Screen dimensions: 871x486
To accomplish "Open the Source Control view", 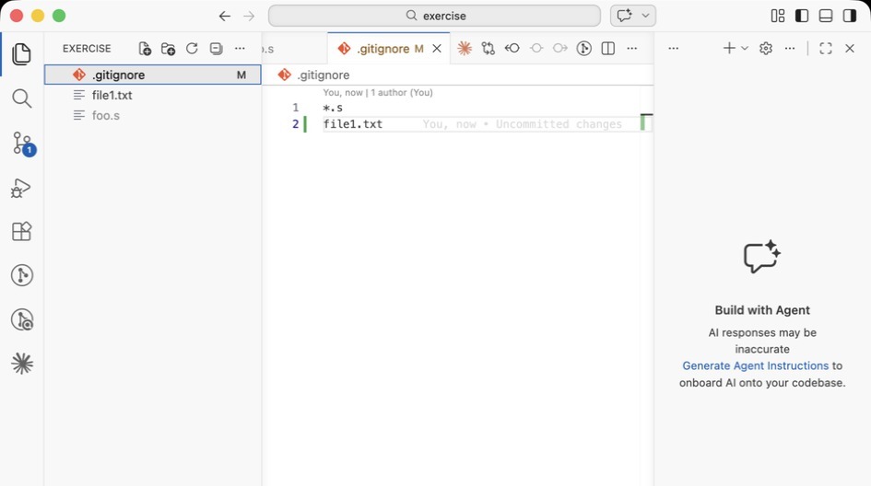I will coord(21,143).
